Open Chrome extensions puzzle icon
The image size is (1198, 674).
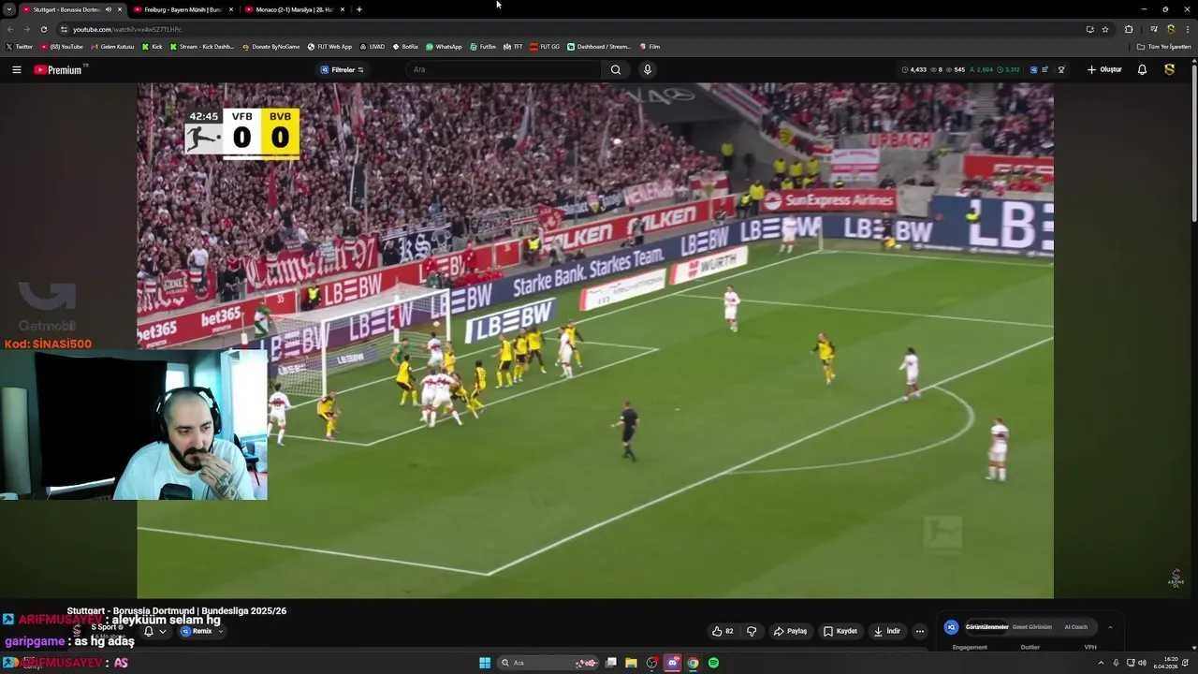point(1129,29)
